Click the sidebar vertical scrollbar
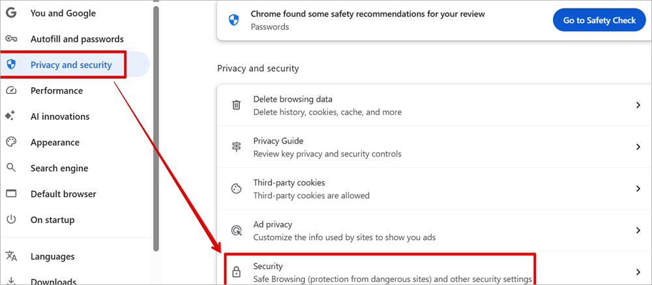Screen dimensions: 652x285 point(156,130)
